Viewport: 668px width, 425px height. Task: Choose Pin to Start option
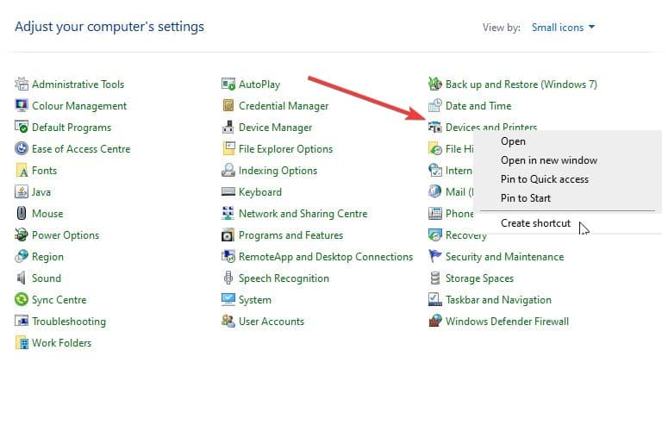pyautogui.click(x=526, y=197)
